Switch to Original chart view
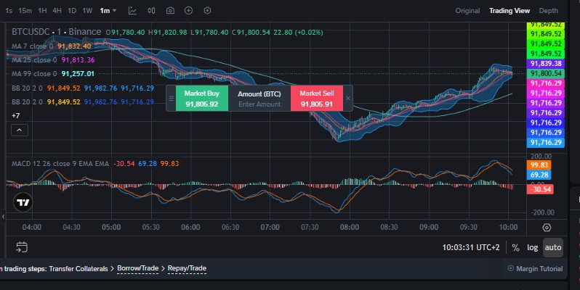Screen dimensions: 580x290 [x=467, y=11]
